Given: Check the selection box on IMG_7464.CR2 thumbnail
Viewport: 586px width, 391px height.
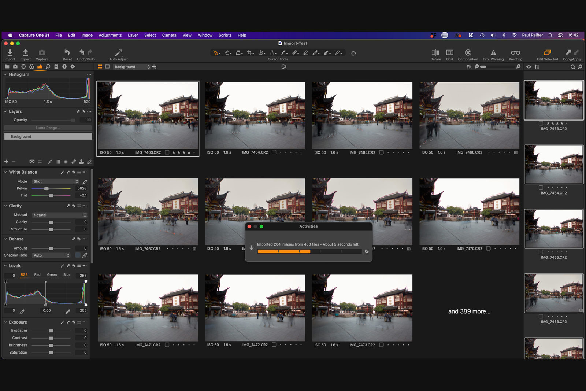Looking at the screenshot, I should click(274, 152).
